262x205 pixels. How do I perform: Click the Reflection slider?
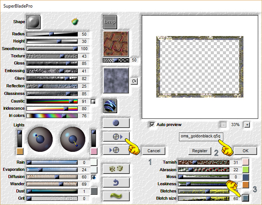[52, 86]
